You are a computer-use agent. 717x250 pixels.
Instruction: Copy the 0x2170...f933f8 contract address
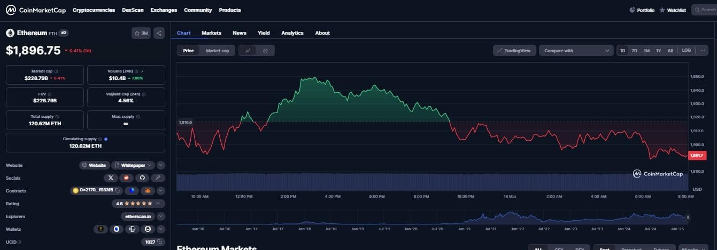coord(117,191)
